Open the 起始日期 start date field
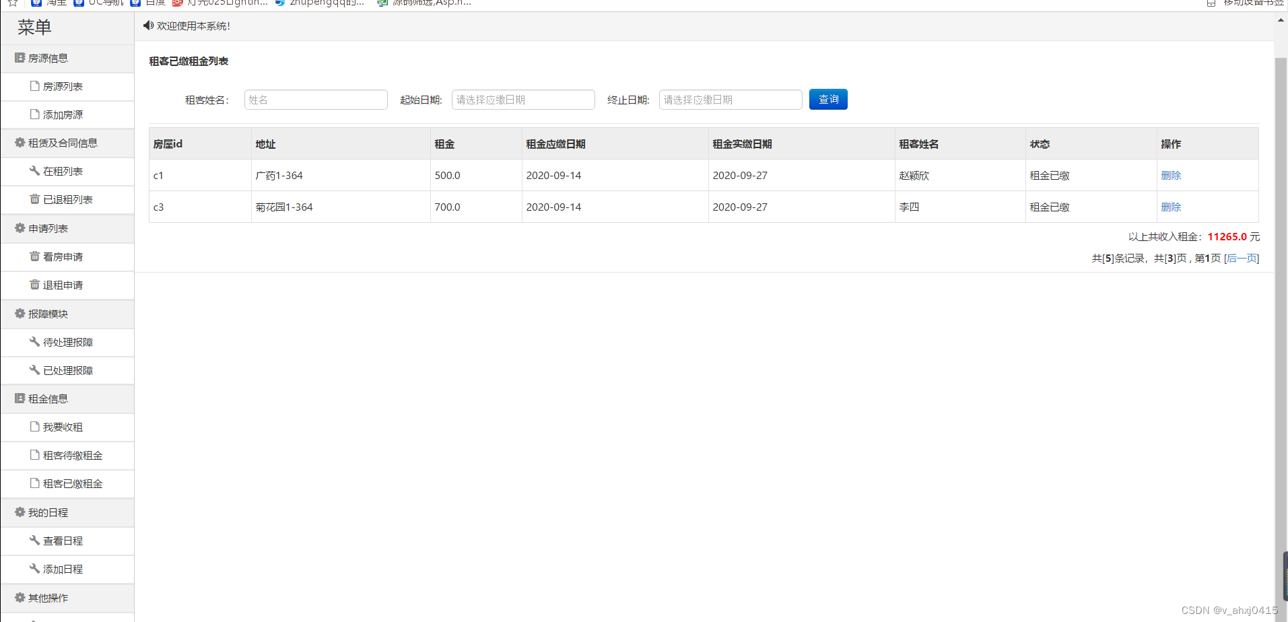The image size is (1288, 622). [x=523, y=100]
